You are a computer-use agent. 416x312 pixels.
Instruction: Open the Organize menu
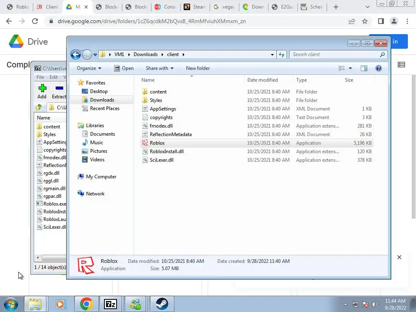click(x=89, y=68)
